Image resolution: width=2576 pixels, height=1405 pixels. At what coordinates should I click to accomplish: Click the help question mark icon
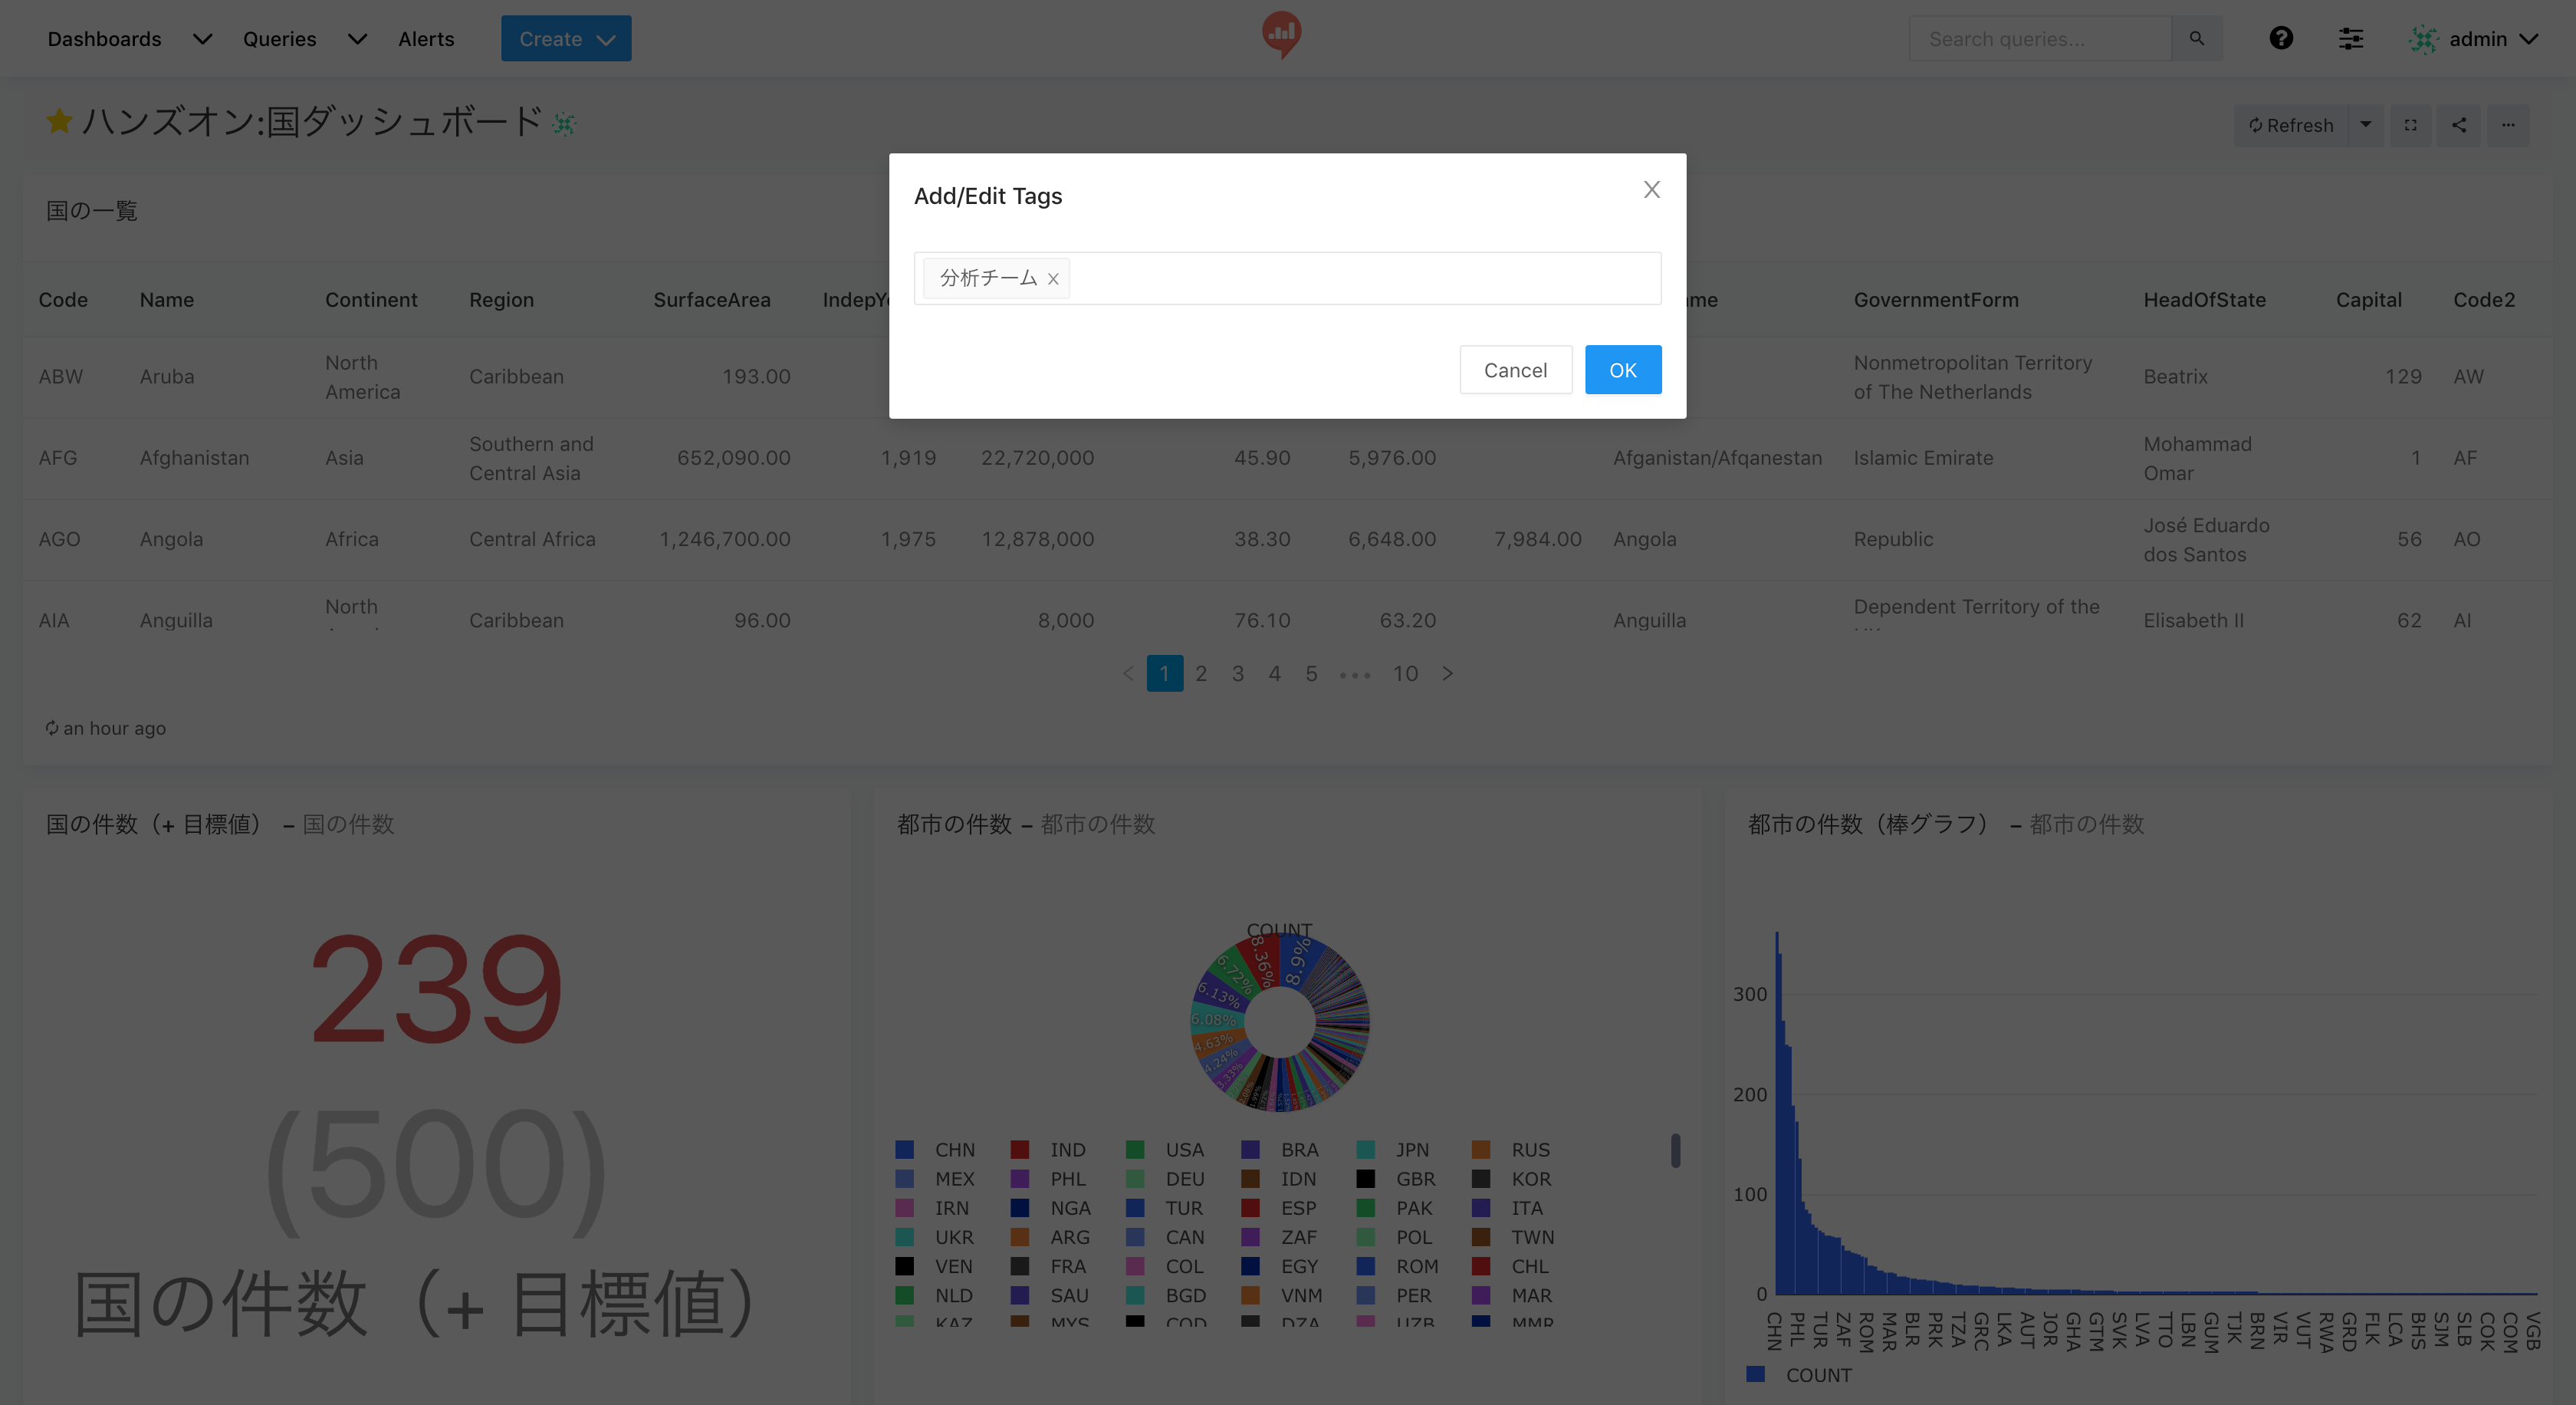point(2281,39)
